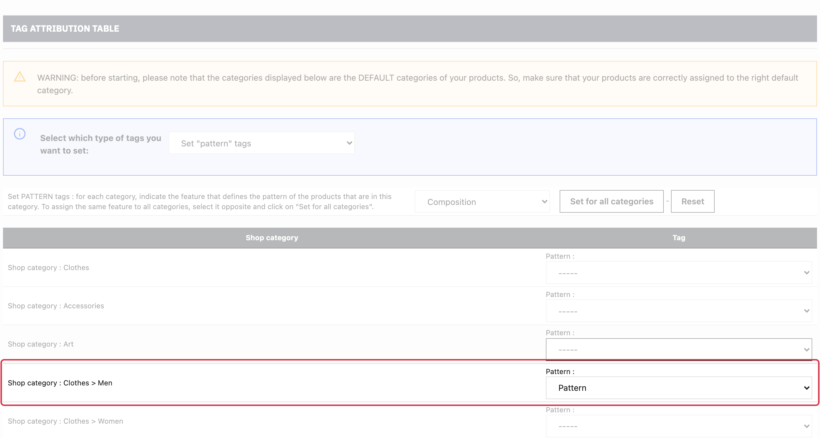Open Pattern dropdown for Clothes > Men
The height and width of the screenshot is (438, 820).
coord(679,388)
